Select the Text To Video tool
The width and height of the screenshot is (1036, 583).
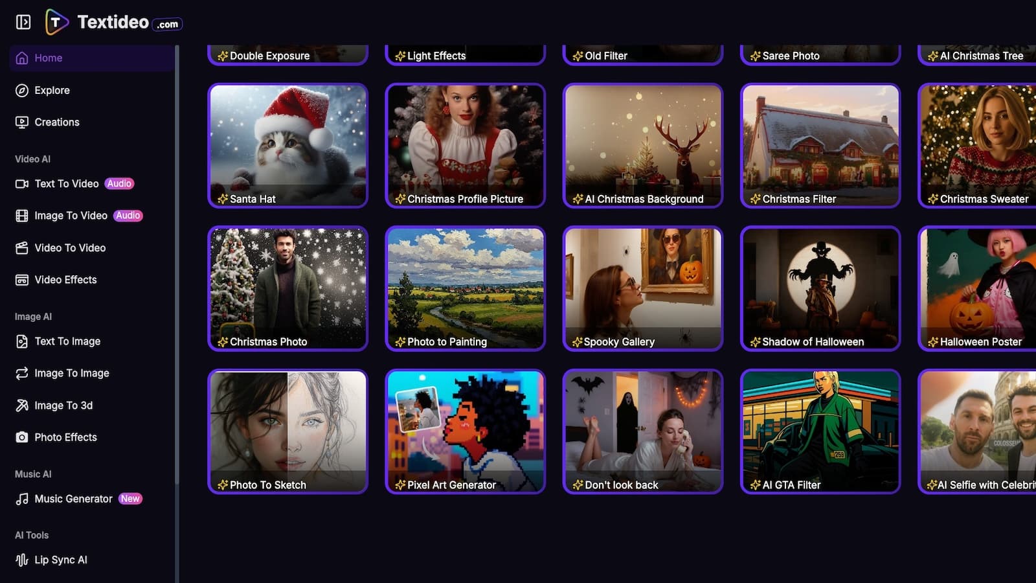point(65,183)
